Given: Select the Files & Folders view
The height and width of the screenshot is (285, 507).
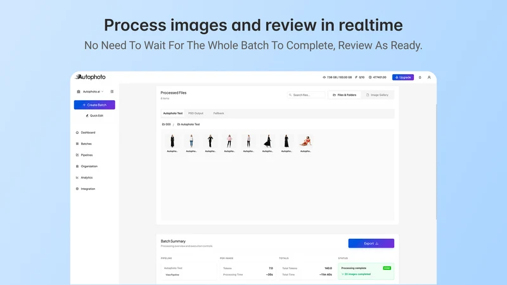Looking at the screenshot, I should [344, 95].
